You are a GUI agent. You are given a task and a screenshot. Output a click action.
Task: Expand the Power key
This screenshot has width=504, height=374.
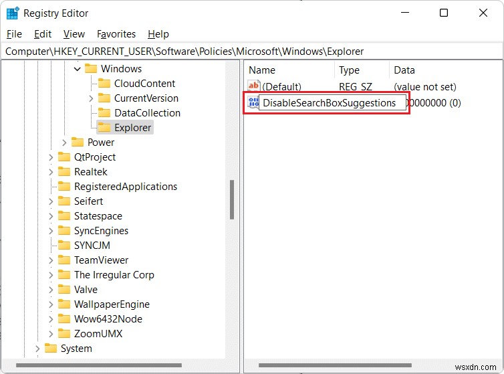click(x=64, y=143)
